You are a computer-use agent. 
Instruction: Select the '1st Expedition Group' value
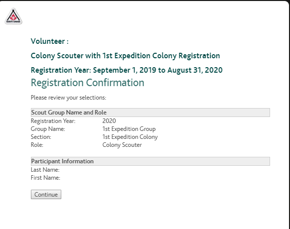(129, 129)
